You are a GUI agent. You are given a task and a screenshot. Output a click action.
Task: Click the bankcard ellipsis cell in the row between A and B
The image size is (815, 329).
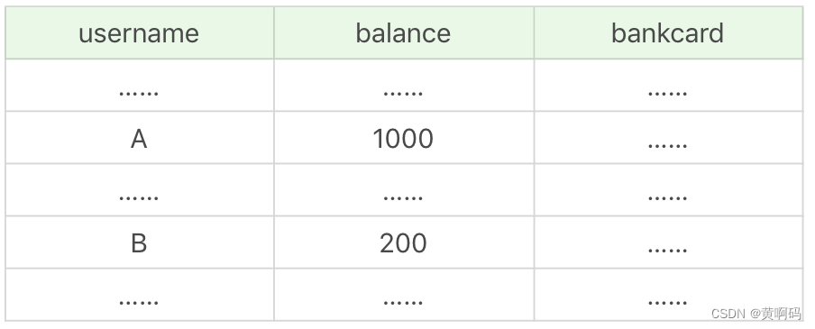[x=668, y=190]
